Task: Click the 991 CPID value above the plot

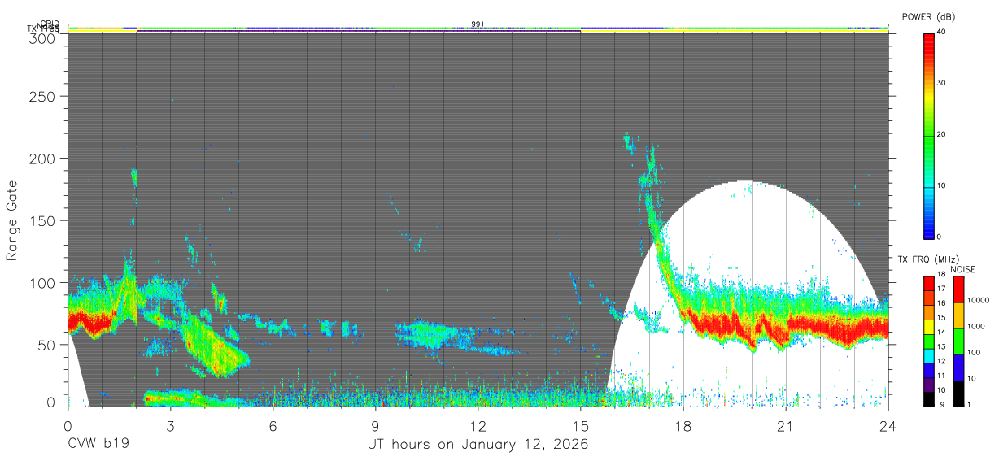Action: (x=478, y=24)
